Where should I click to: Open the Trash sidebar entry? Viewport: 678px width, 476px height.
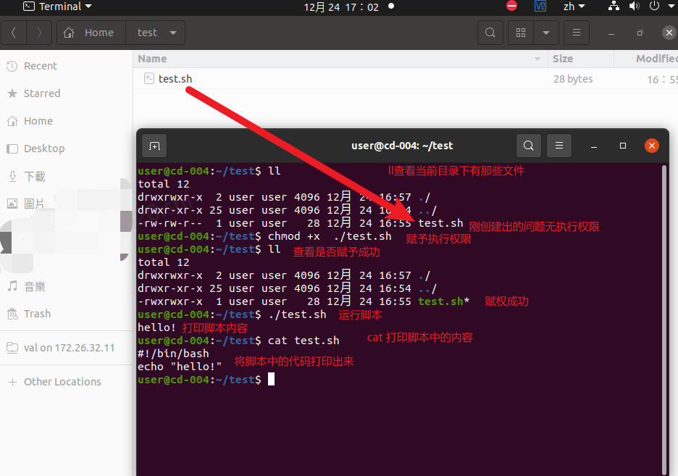38,314
